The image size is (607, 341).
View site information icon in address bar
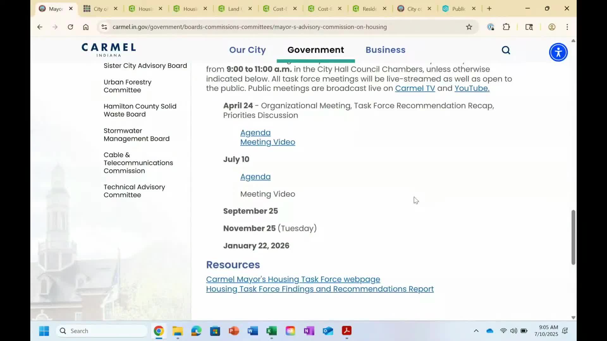[104, 27]
